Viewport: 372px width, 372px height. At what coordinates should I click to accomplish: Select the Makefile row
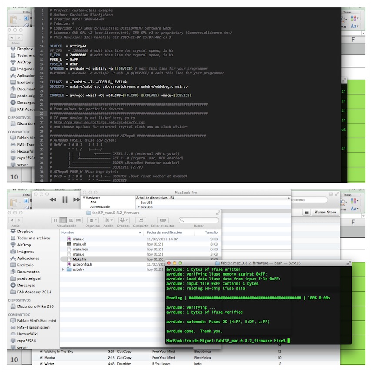click(140, 259)
